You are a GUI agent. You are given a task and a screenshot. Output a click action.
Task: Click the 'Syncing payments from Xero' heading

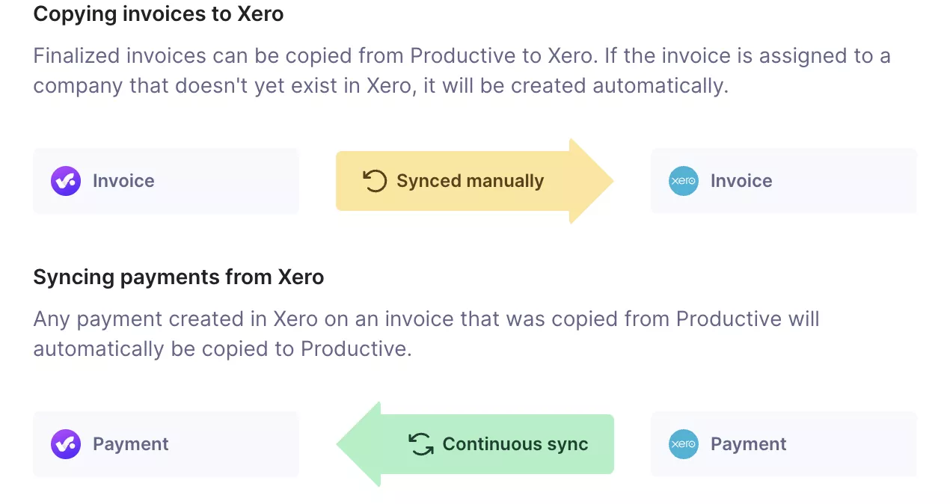click(x=179, y=277)
